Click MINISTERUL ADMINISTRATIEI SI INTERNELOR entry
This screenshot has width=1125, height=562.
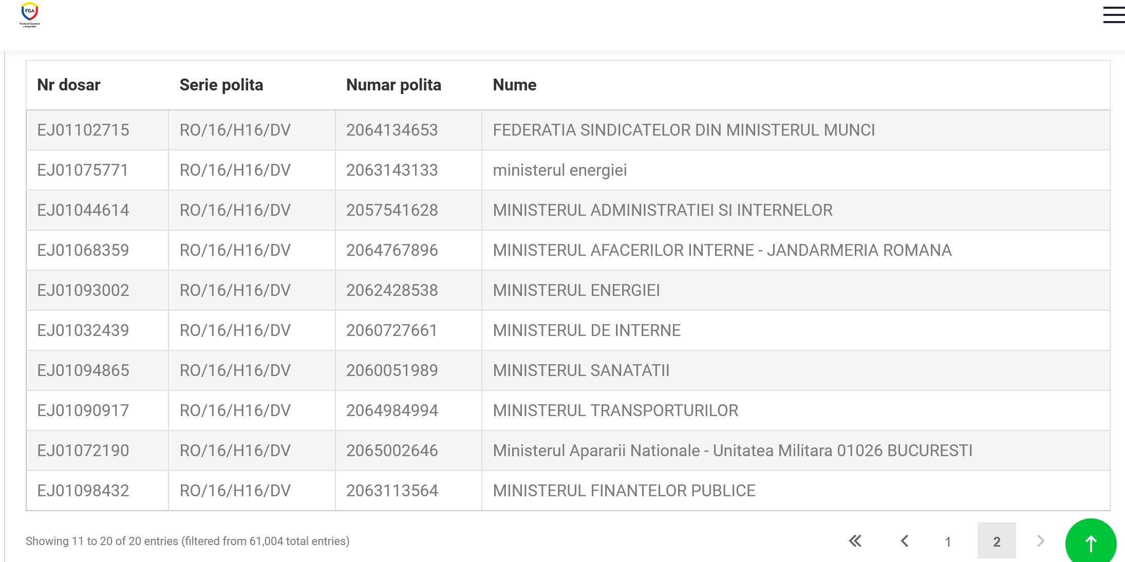click(x=662, y=210)
